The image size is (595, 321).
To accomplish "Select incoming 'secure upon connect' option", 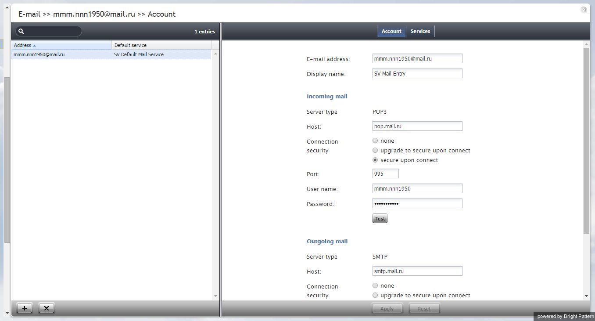I will (375, 160).
